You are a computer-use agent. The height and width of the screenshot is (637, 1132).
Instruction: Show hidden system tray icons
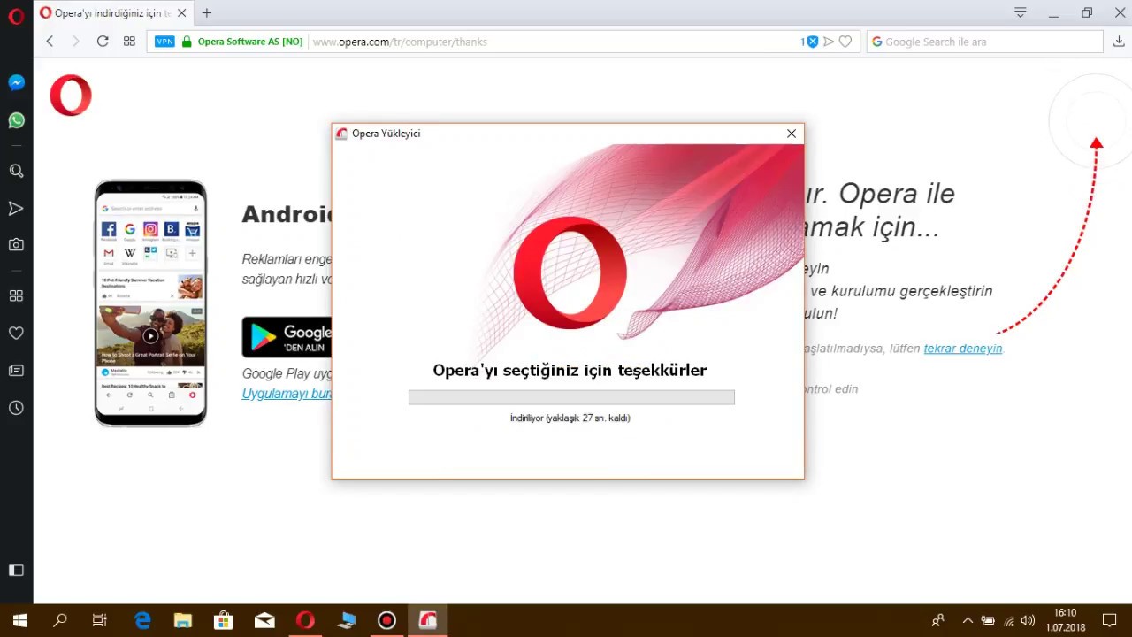968,620
